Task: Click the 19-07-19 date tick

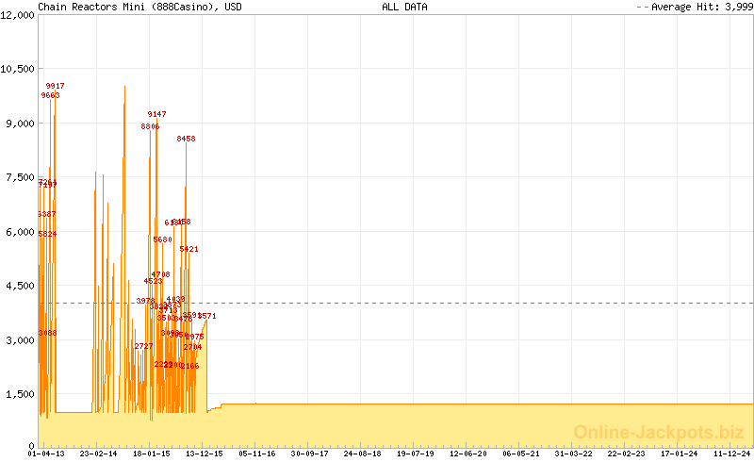Action: coord(417,454)
